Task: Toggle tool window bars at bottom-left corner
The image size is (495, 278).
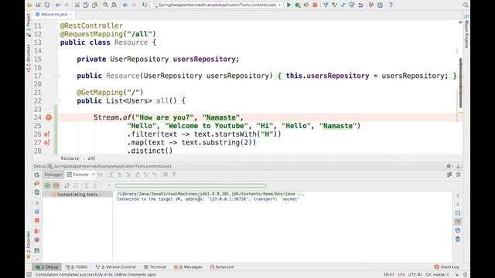Action: pos(29,275)
